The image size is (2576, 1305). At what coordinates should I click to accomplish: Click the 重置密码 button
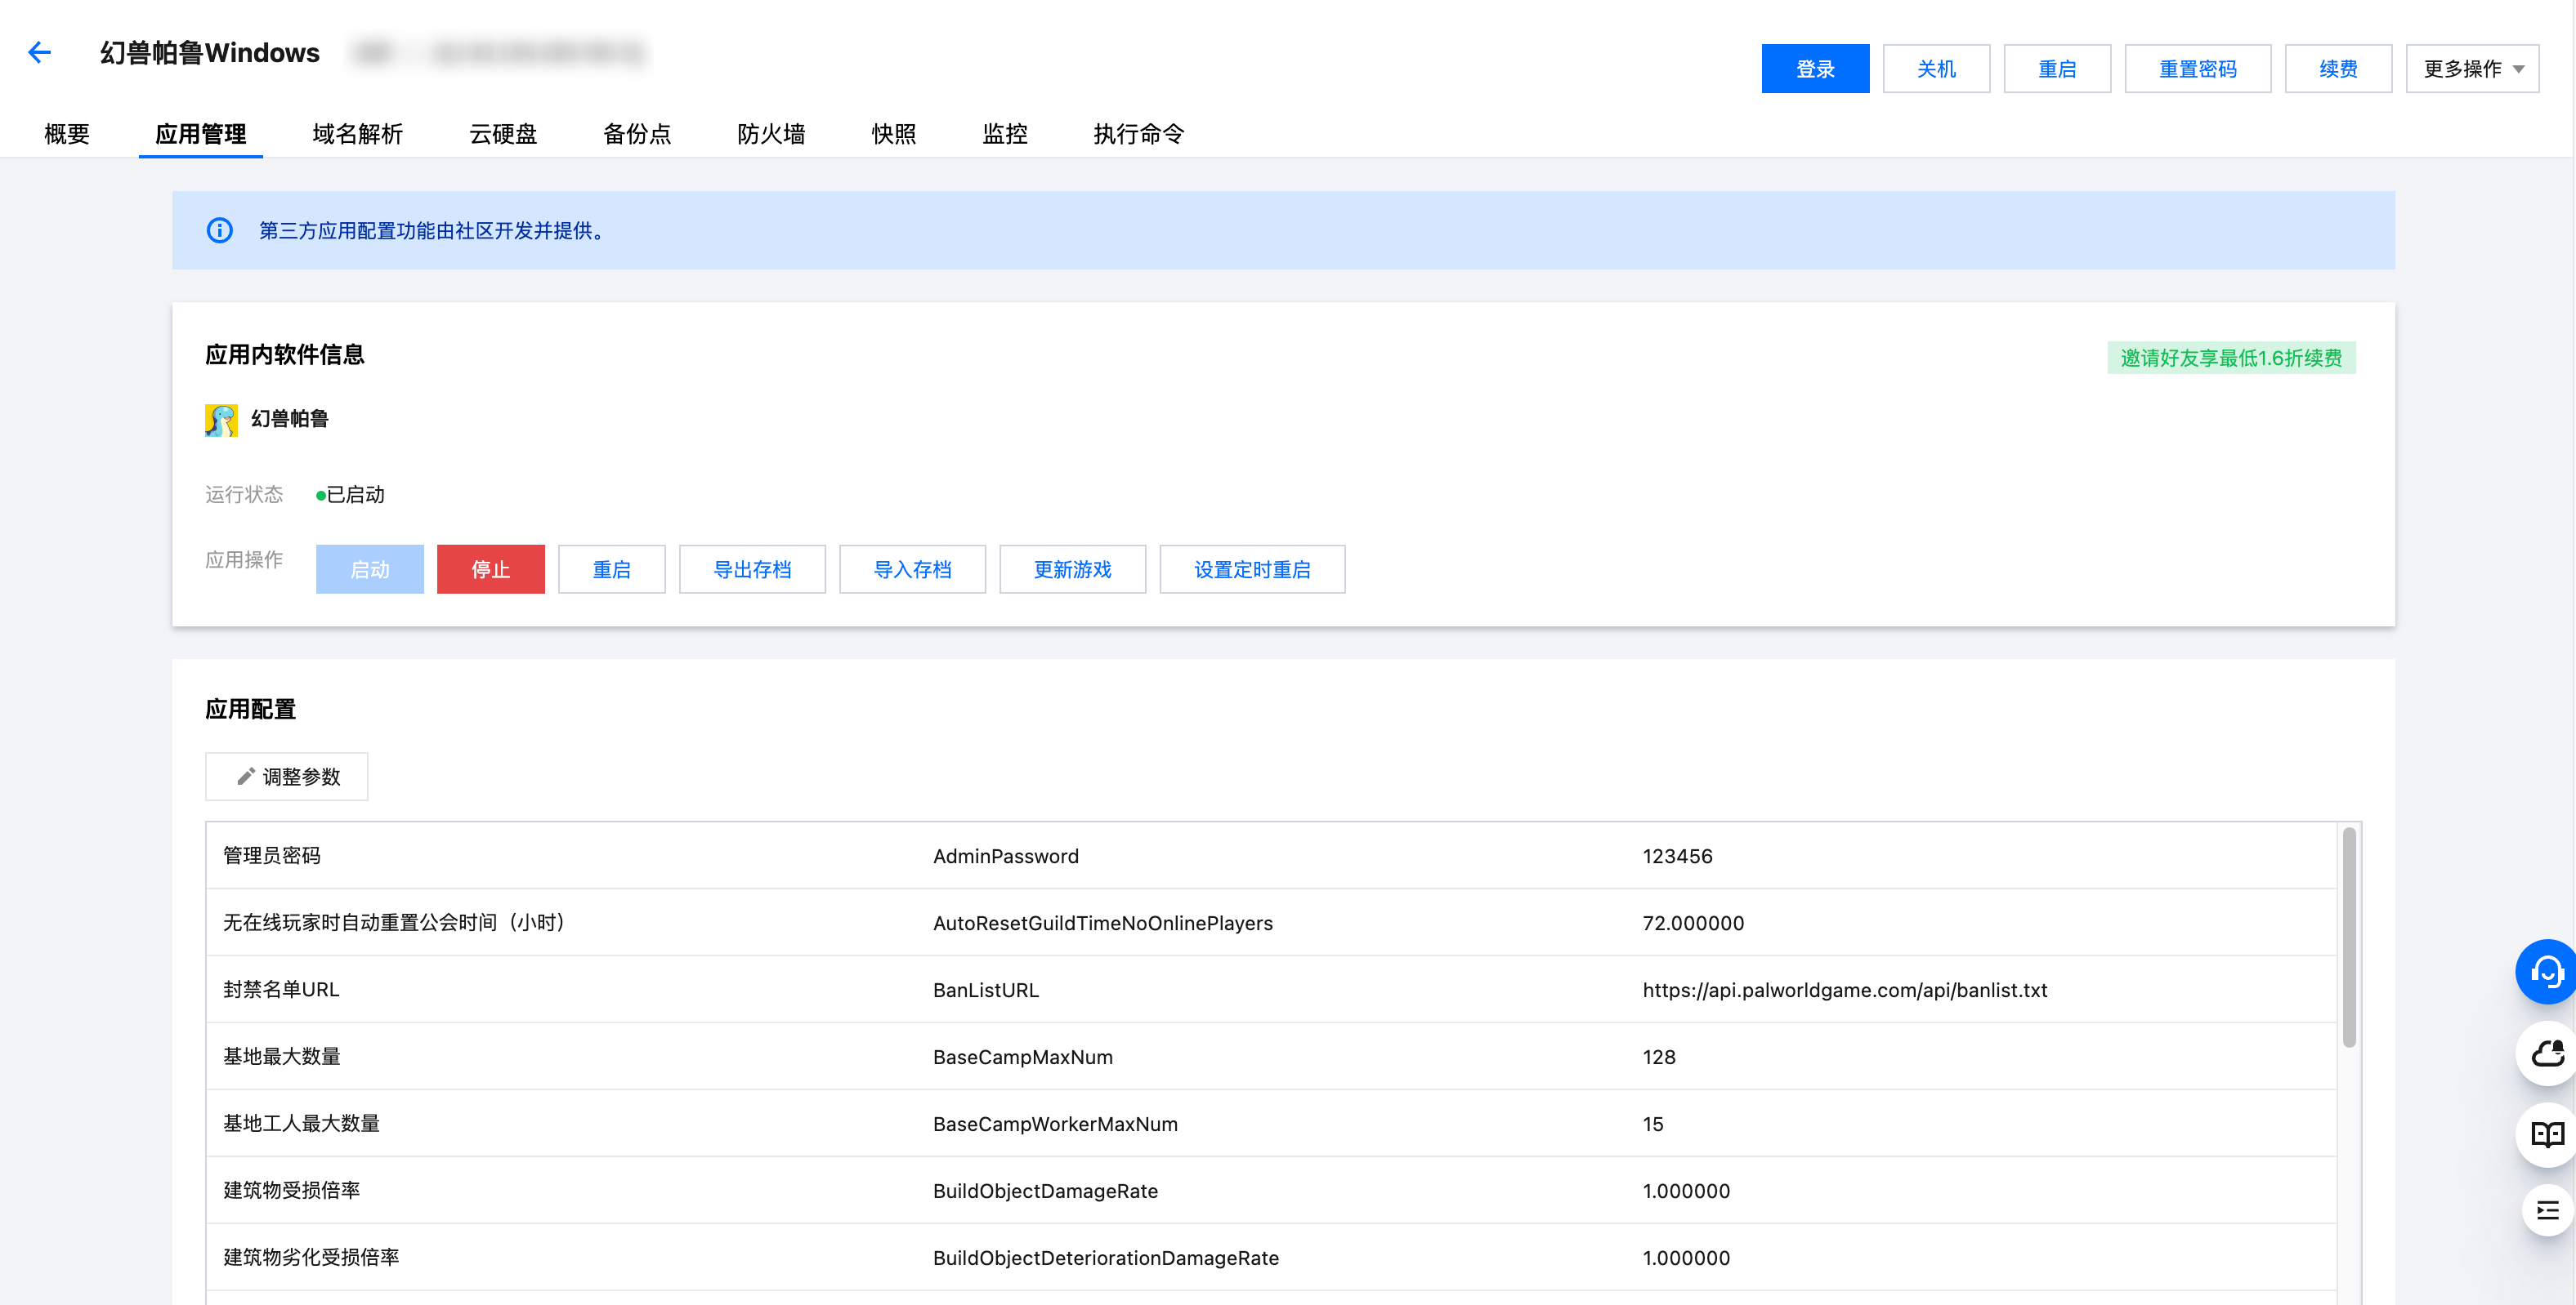(x=2198, y=68)
